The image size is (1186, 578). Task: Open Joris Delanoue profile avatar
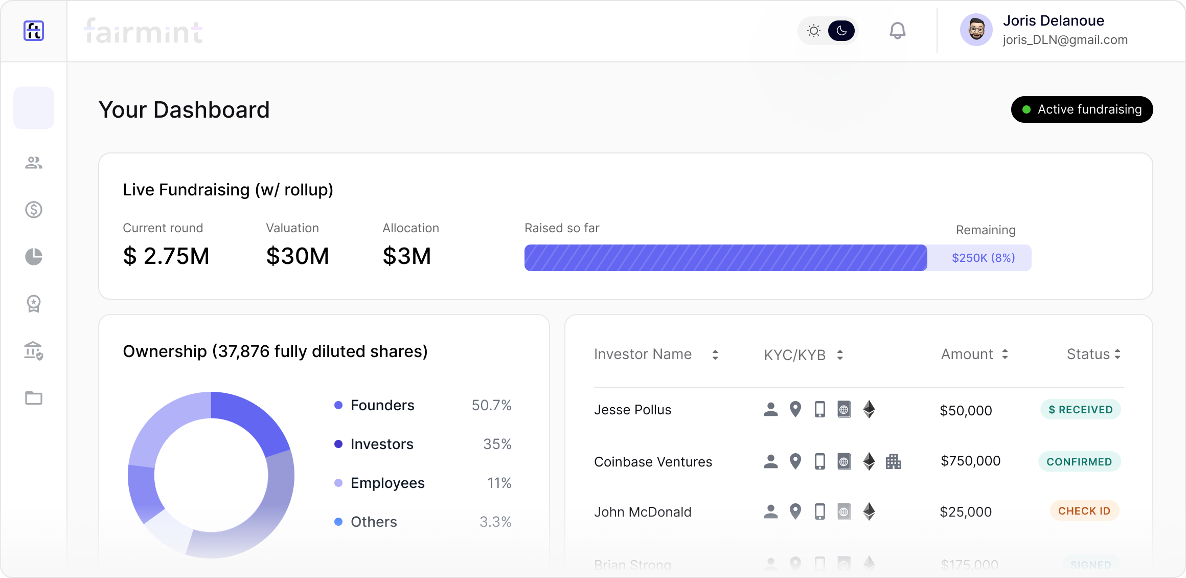[976, 30]
